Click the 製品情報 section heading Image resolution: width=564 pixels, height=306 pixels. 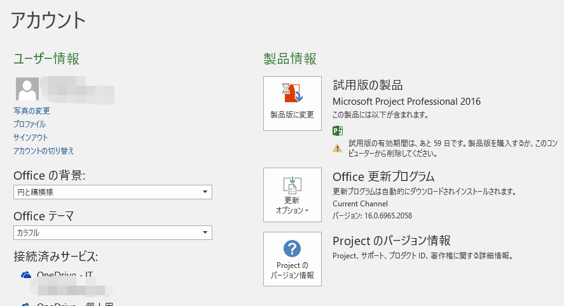coord(290,58)
